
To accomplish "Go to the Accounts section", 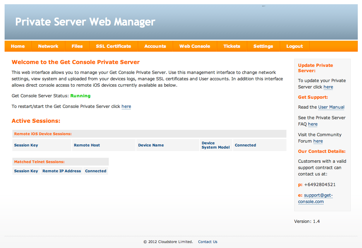I will 155,46.
